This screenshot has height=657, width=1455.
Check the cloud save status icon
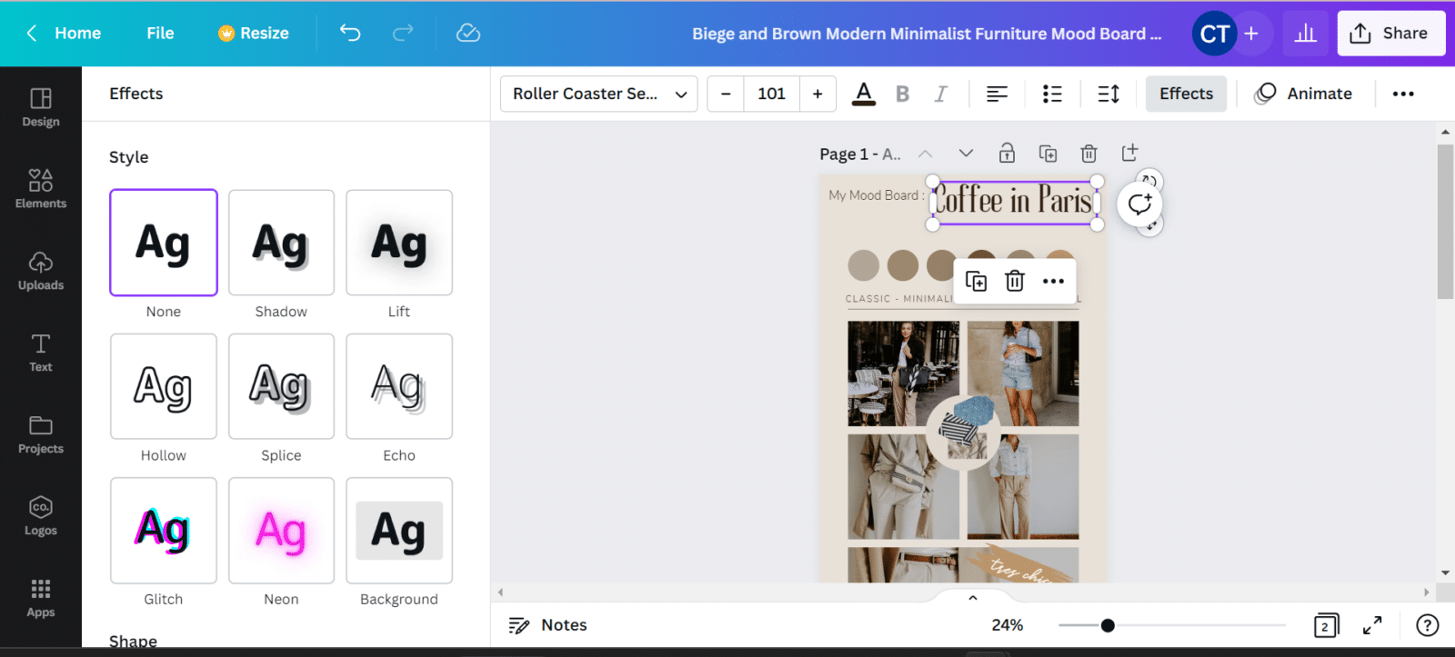point(468,34)
